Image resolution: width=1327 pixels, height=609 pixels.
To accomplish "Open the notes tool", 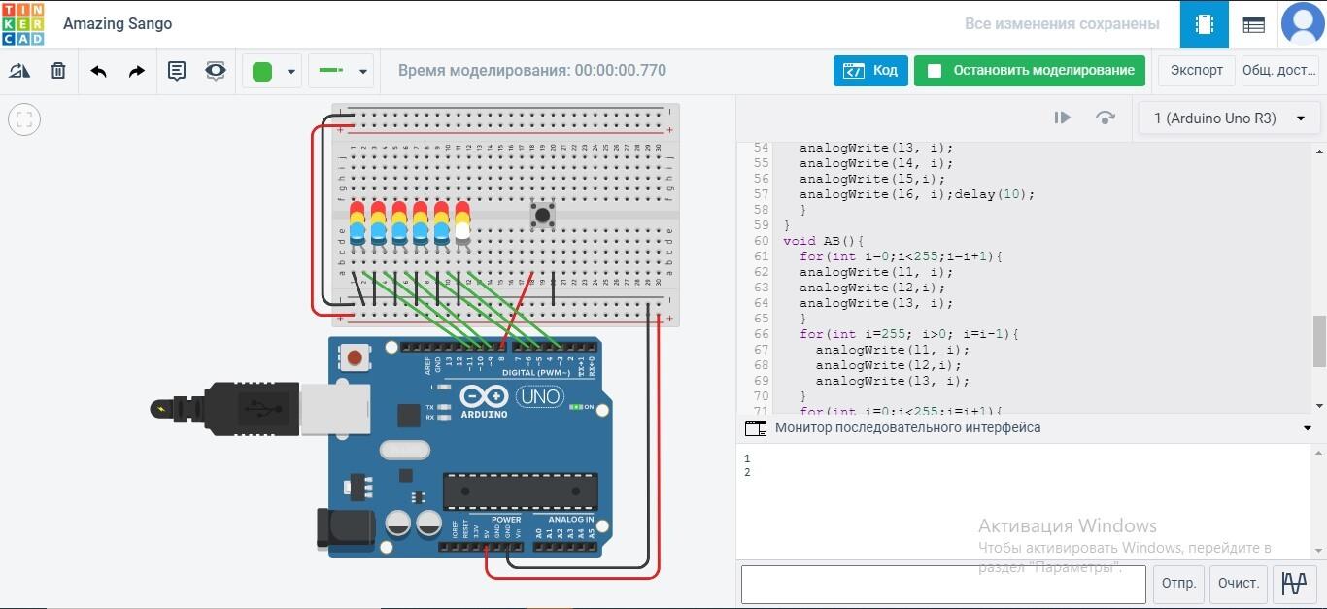I will (177, 71).
